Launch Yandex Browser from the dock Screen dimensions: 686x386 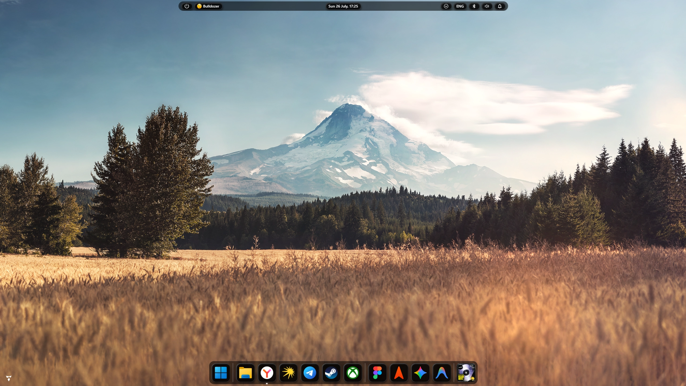click(x=267, y=373)
